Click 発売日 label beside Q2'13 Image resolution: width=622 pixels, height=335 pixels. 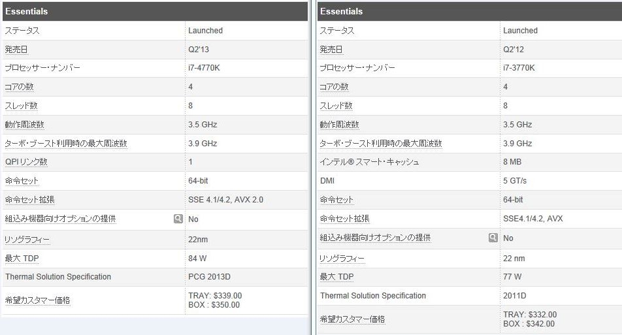coord(18,49)
